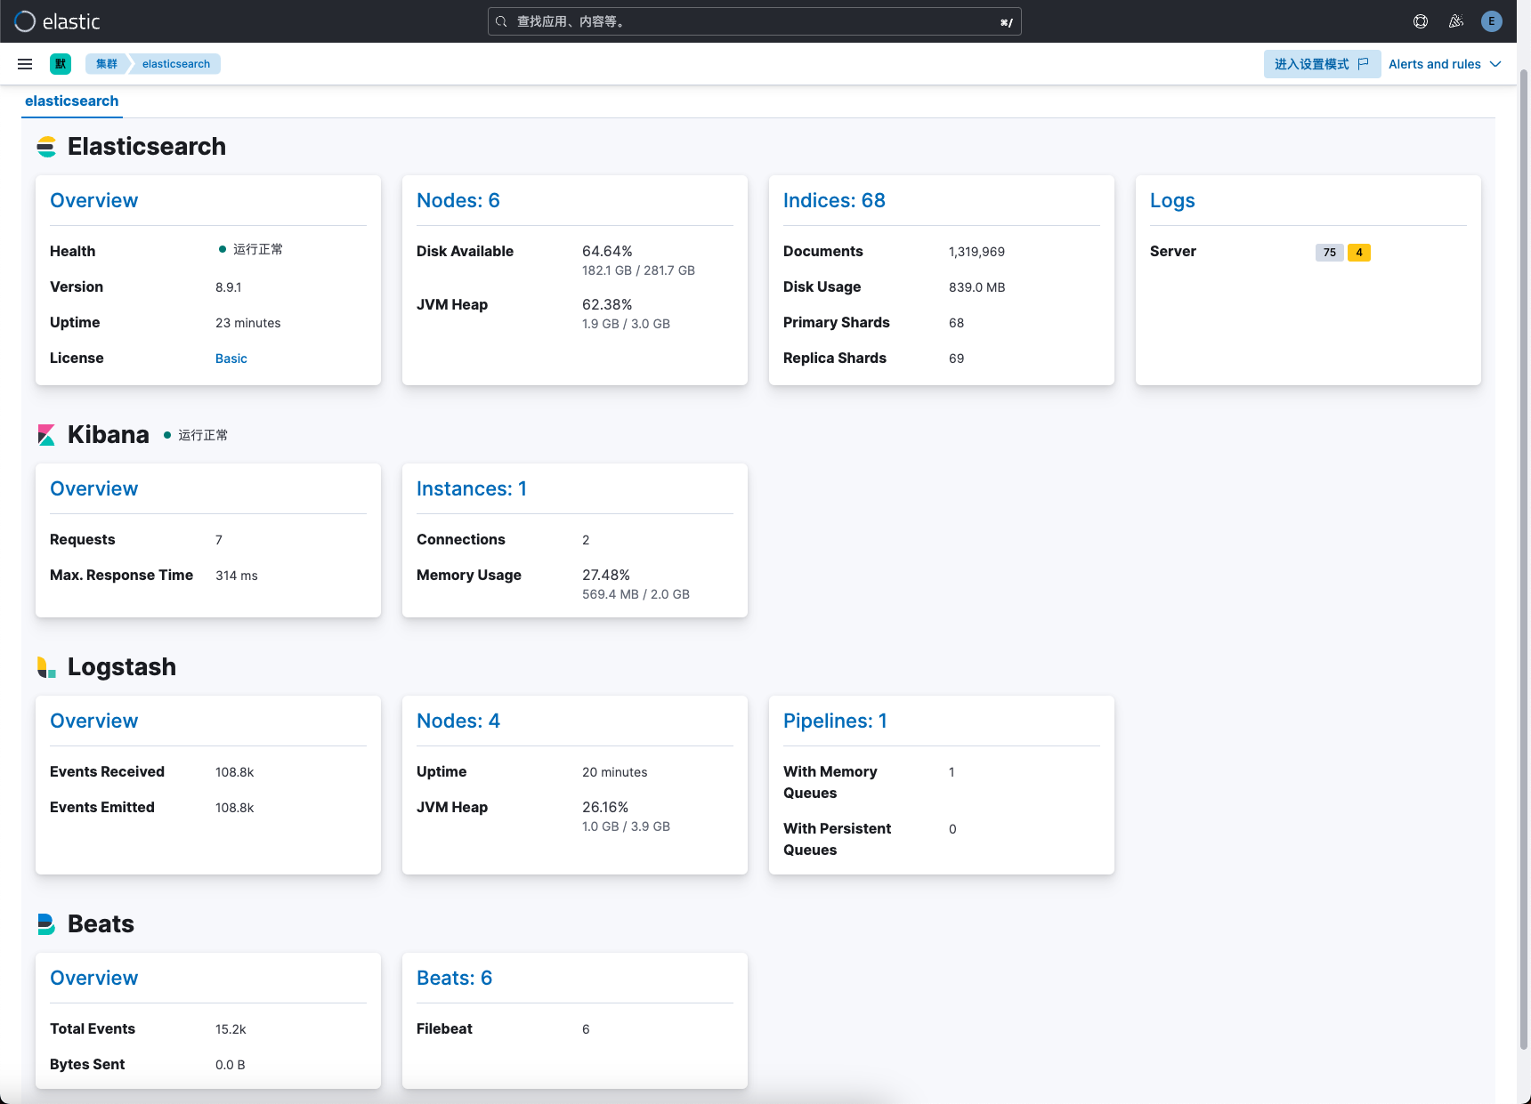Click the Elasticsearch product logo icon

(x=46, y=147)
